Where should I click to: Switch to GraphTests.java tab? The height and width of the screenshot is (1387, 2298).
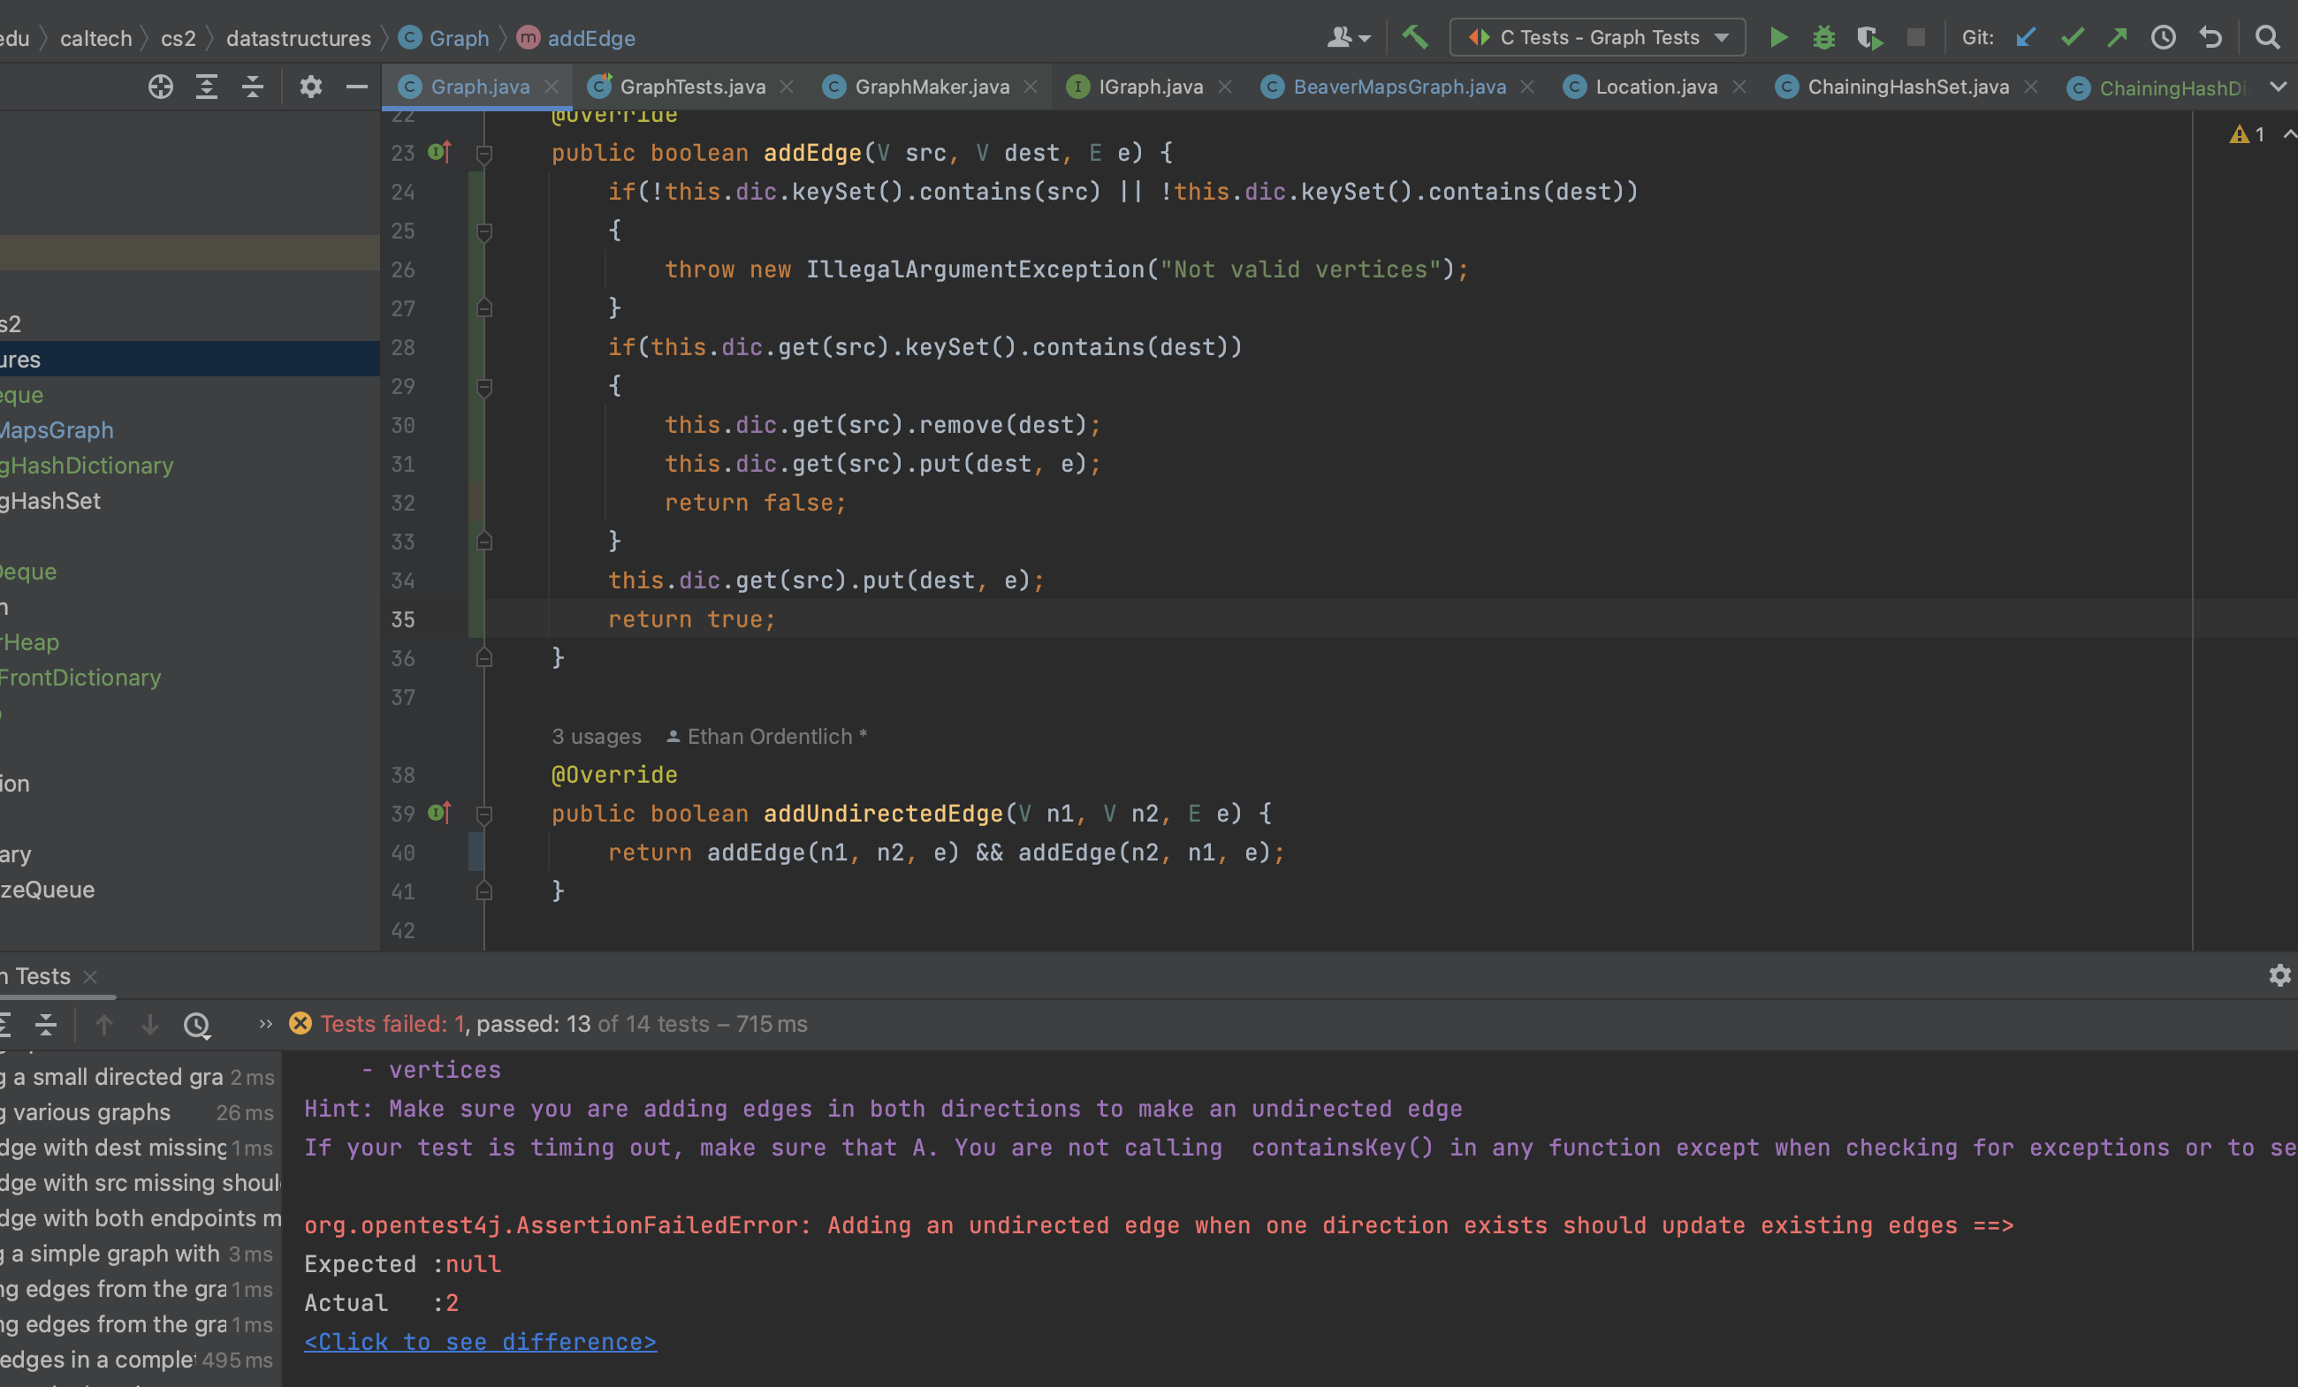click(x=691, y=87)
